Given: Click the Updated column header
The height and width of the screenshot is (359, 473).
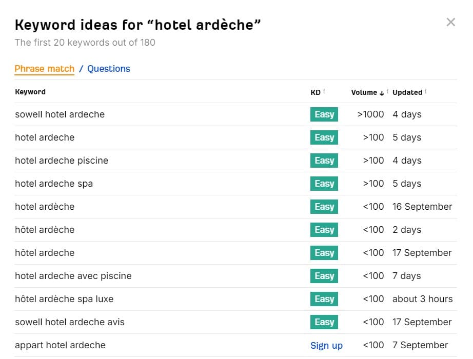Looking at the screenshot, I should click(x=407, y=92).
